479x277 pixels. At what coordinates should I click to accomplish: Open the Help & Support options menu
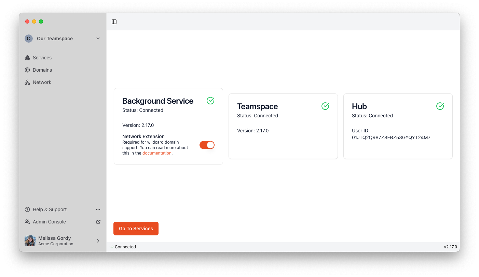[x=98, y=209]
